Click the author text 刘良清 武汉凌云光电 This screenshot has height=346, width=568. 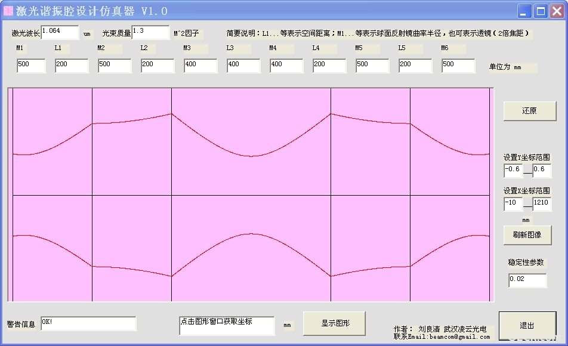(x=452, y=329)
